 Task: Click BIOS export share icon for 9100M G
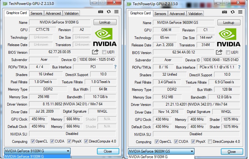tap(95, 52)
